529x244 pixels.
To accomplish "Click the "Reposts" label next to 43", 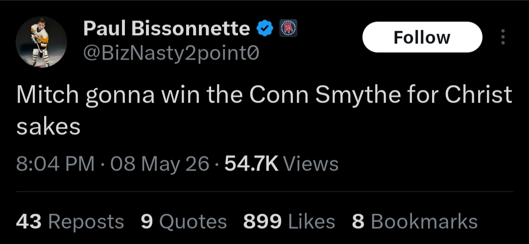I will 86,222.
